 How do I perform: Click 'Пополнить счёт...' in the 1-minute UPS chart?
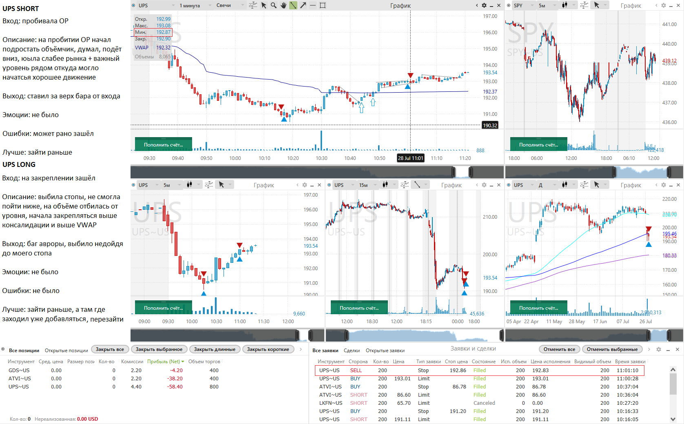pyautogui.click(x=164, y=144)
